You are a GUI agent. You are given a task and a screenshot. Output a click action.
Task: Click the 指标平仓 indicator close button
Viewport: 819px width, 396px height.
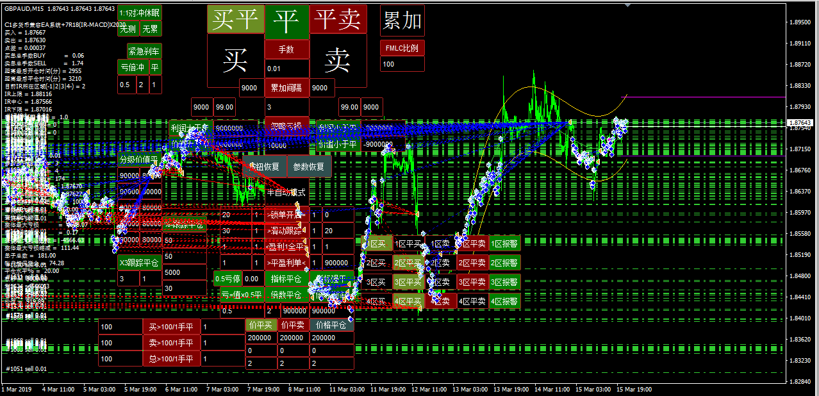click(x=286, y=279)
